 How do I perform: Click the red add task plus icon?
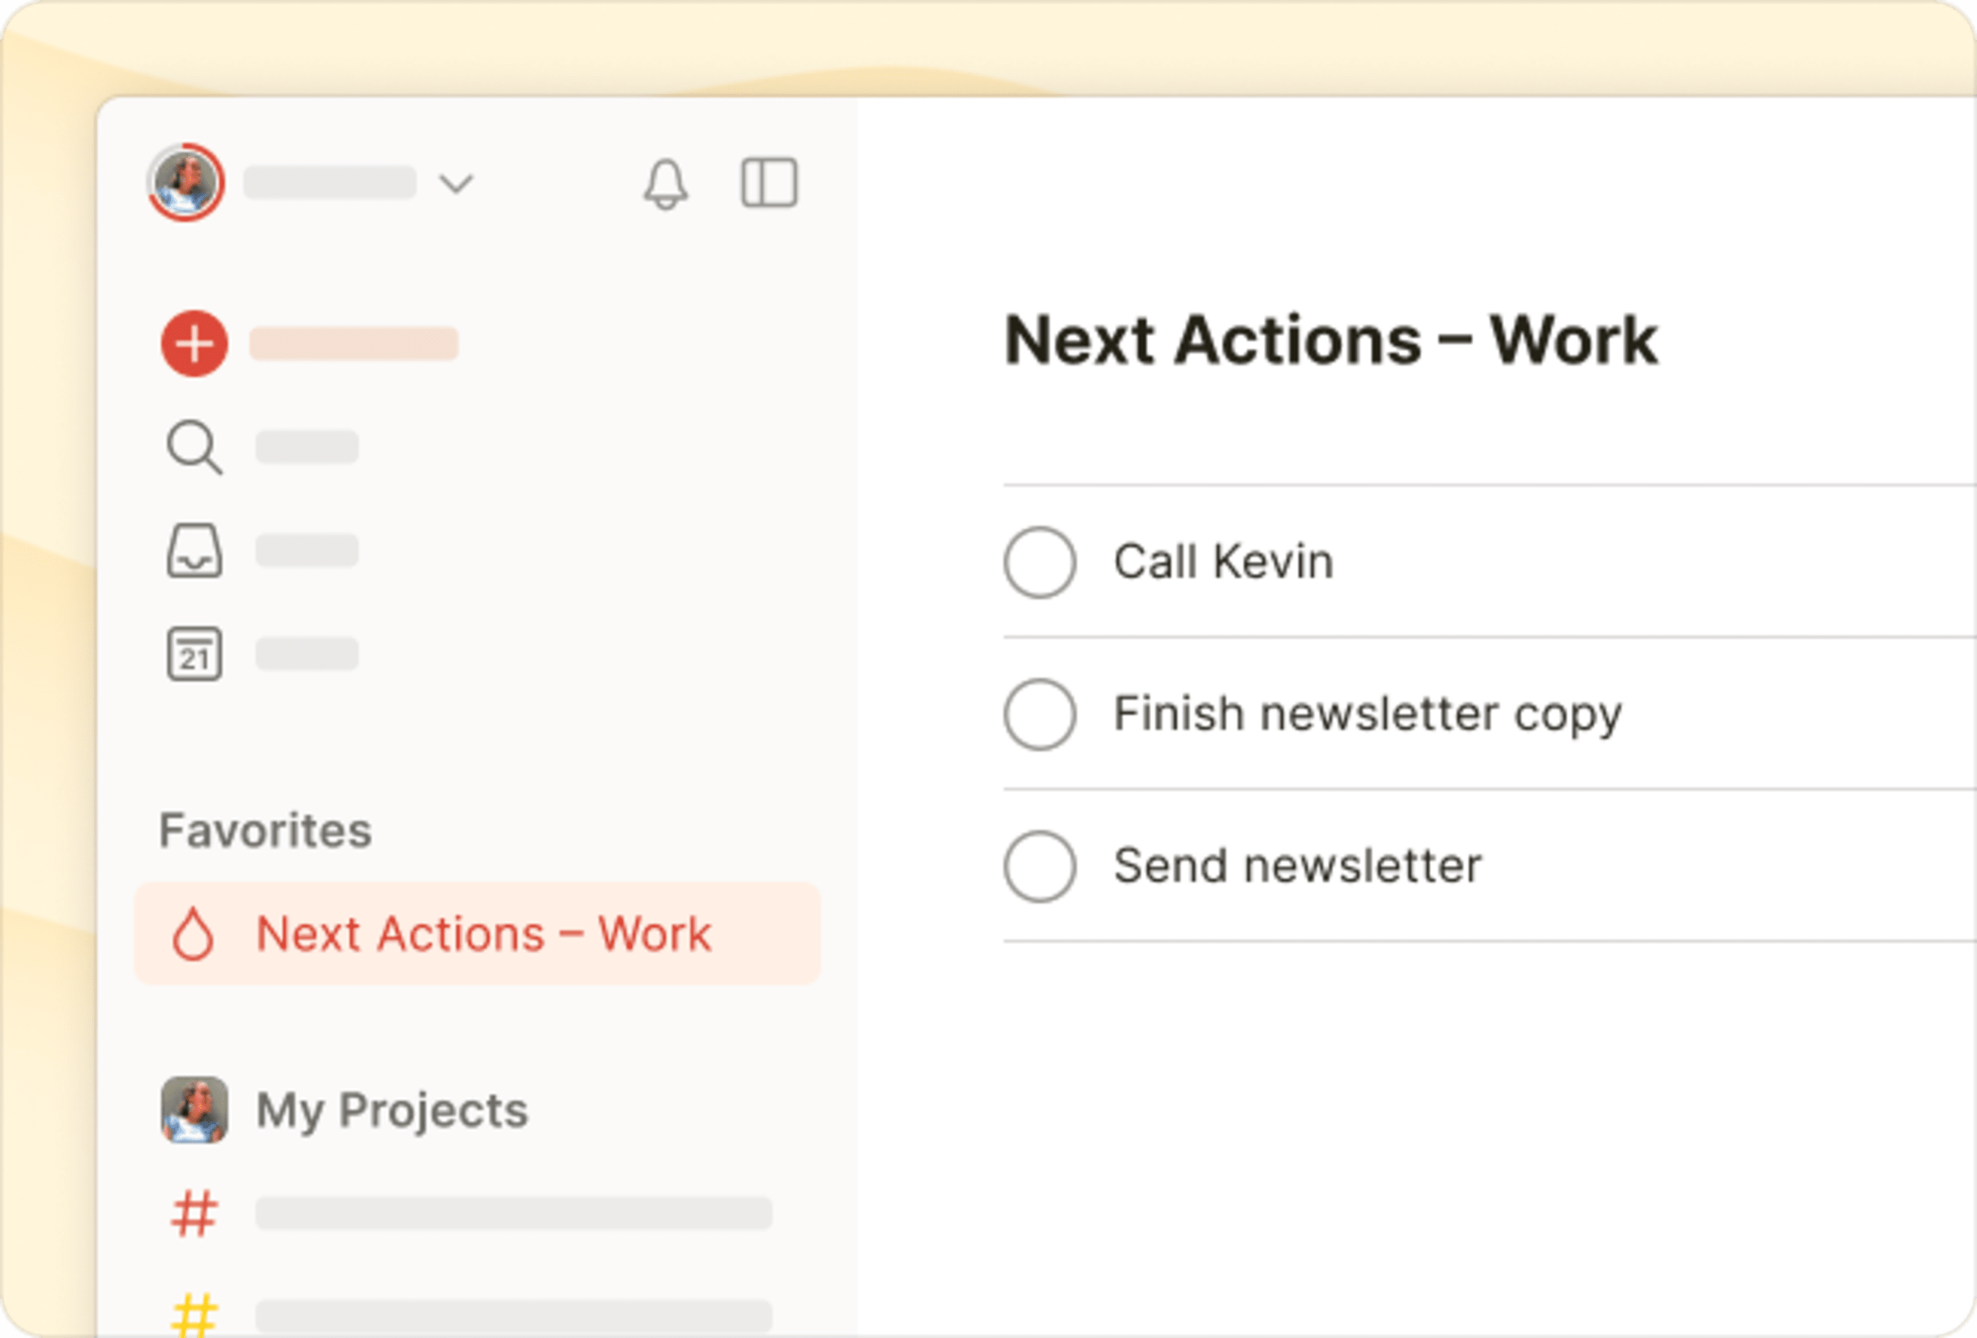194,343
